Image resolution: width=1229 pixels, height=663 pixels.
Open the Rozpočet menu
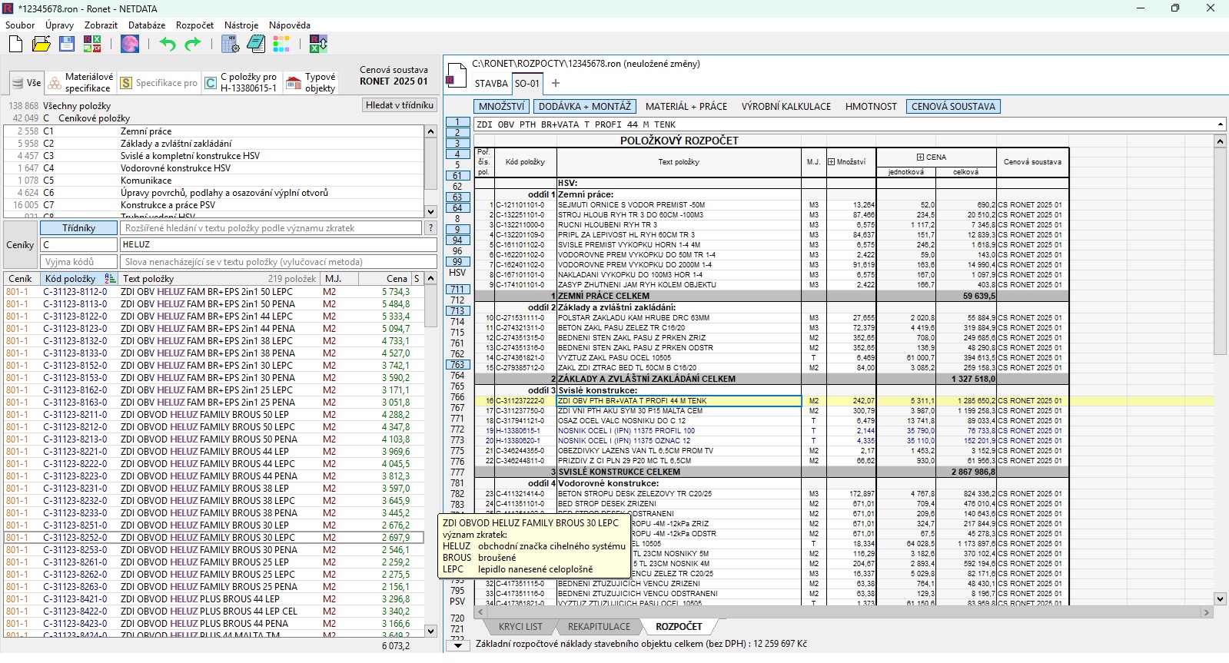pyautogui.click(x=194, y=25)
